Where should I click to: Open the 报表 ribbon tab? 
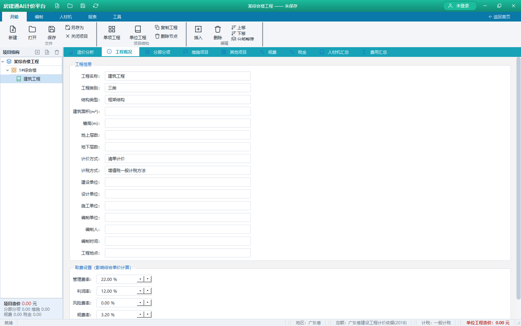92,17
